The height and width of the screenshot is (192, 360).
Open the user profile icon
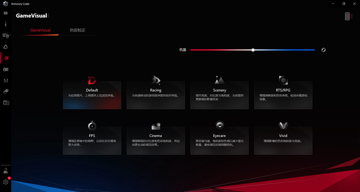[6, 170]
